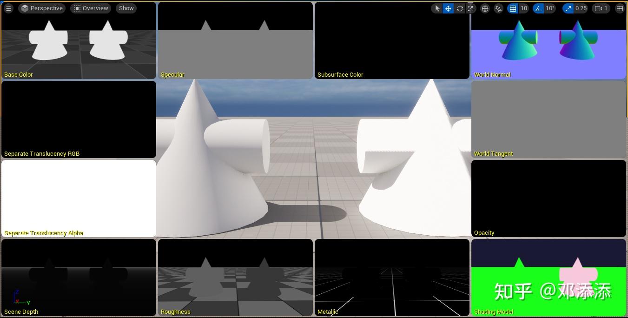Activate the Translate (move) tool

[x=448, y=8]
